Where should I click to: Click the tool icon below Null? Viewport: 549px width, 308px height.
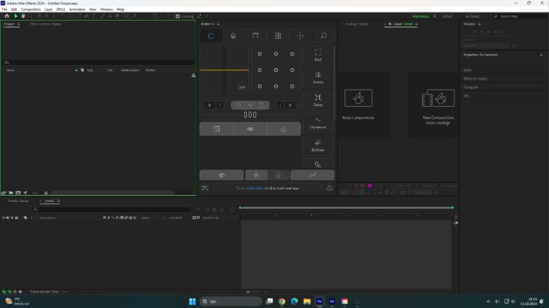click(318, 78)
